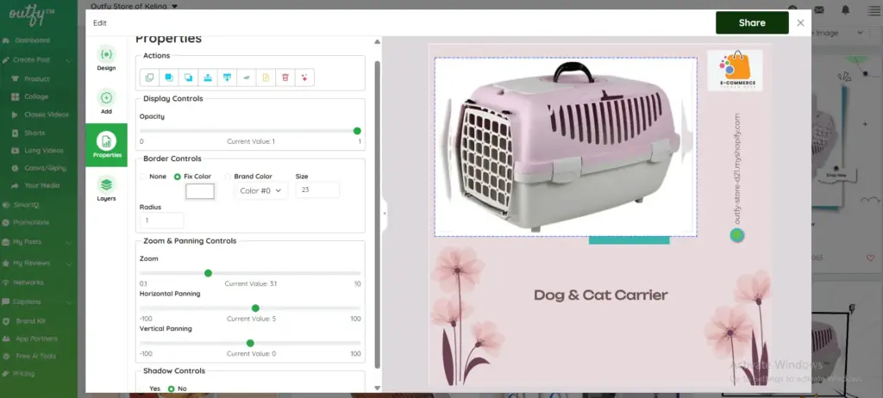Screen dimensions: 883x398
Task: Close the Edit dialog
Action: (x=800, y=23)
